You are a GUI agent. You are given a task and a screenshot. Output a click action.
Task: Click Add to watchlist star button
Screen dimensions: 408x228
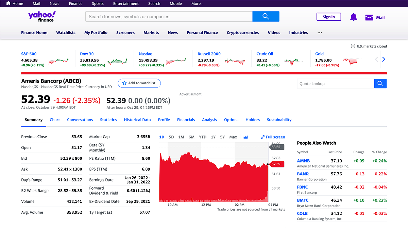[x=139, y=83]
